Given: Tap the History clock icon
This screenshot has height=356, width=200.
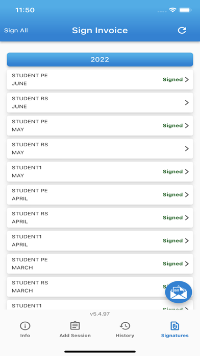Looking at the screenshot, I should pos(125,326).
